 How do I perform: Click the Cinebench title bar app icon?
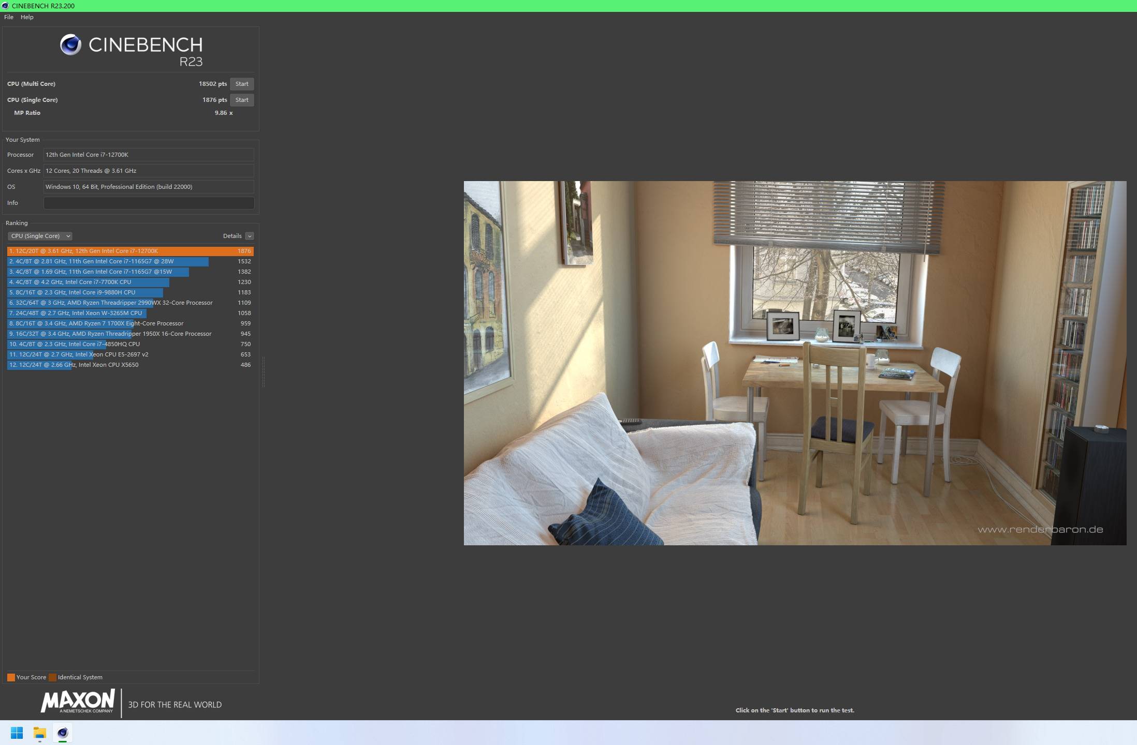5,6
